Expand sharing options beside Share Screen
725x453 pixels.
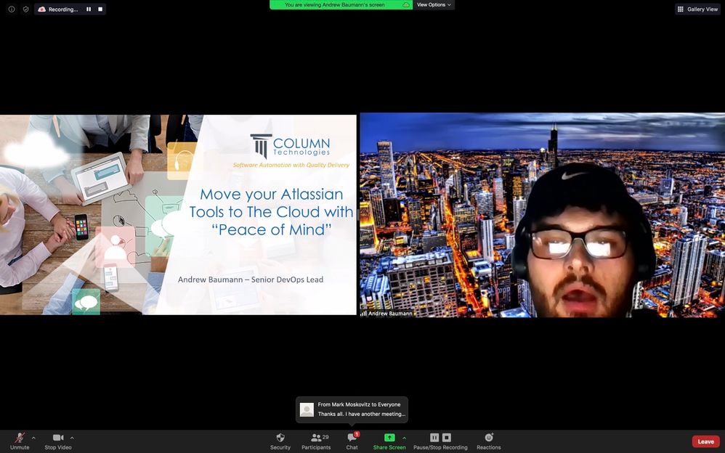(404, 437)
